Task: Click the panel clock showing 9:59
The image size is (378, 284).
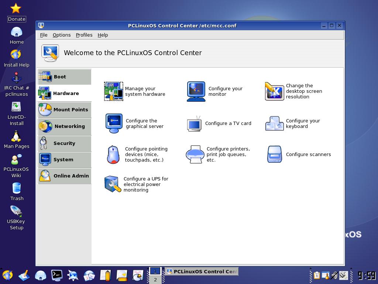Action: click(367, 275)
